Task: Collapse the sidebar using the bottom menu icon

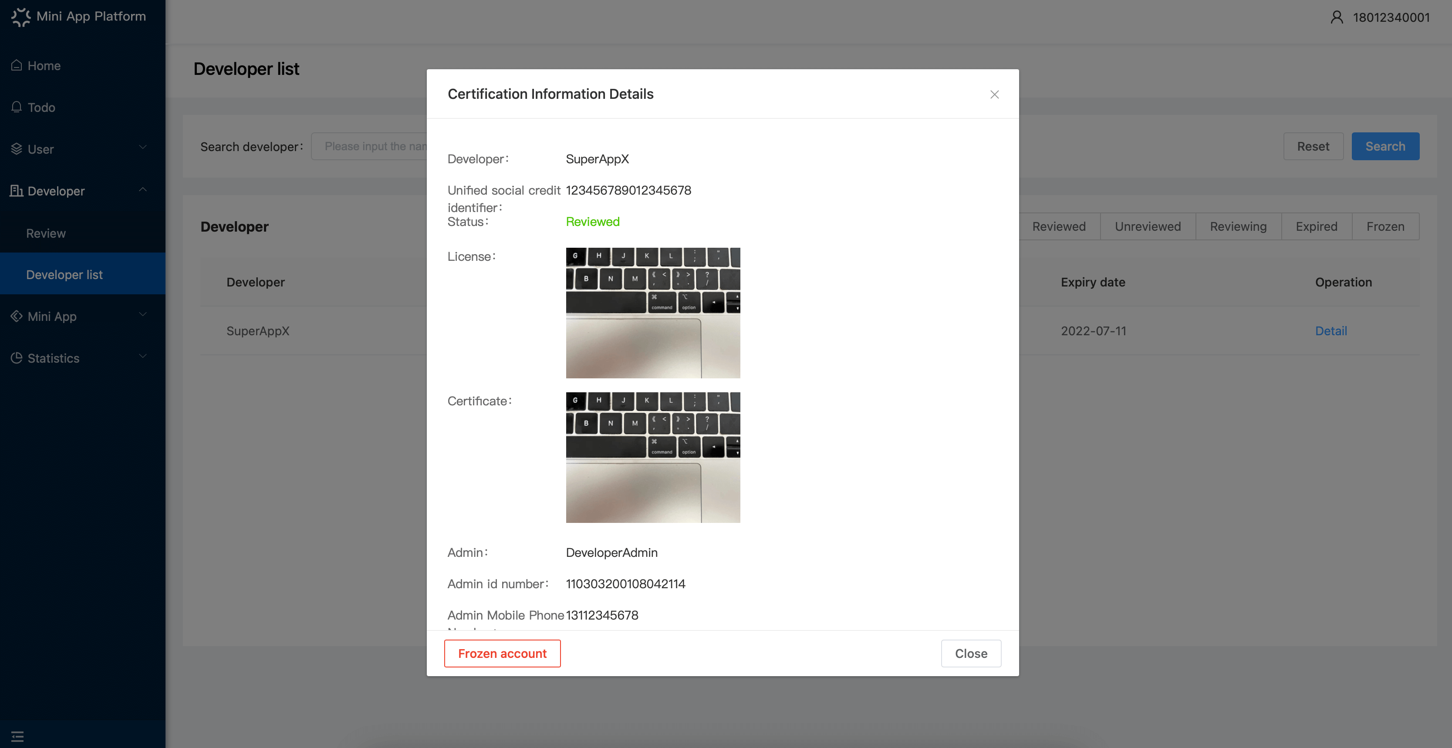Action: tap(17, 736)
